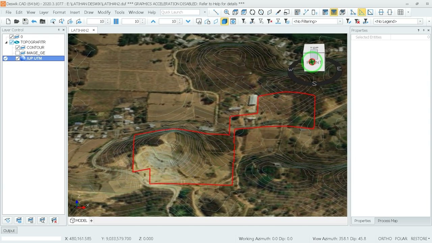432x243 pixels.
Task: Toggle checkbox for TOPOGRAFITR layer
Action: 12,42
